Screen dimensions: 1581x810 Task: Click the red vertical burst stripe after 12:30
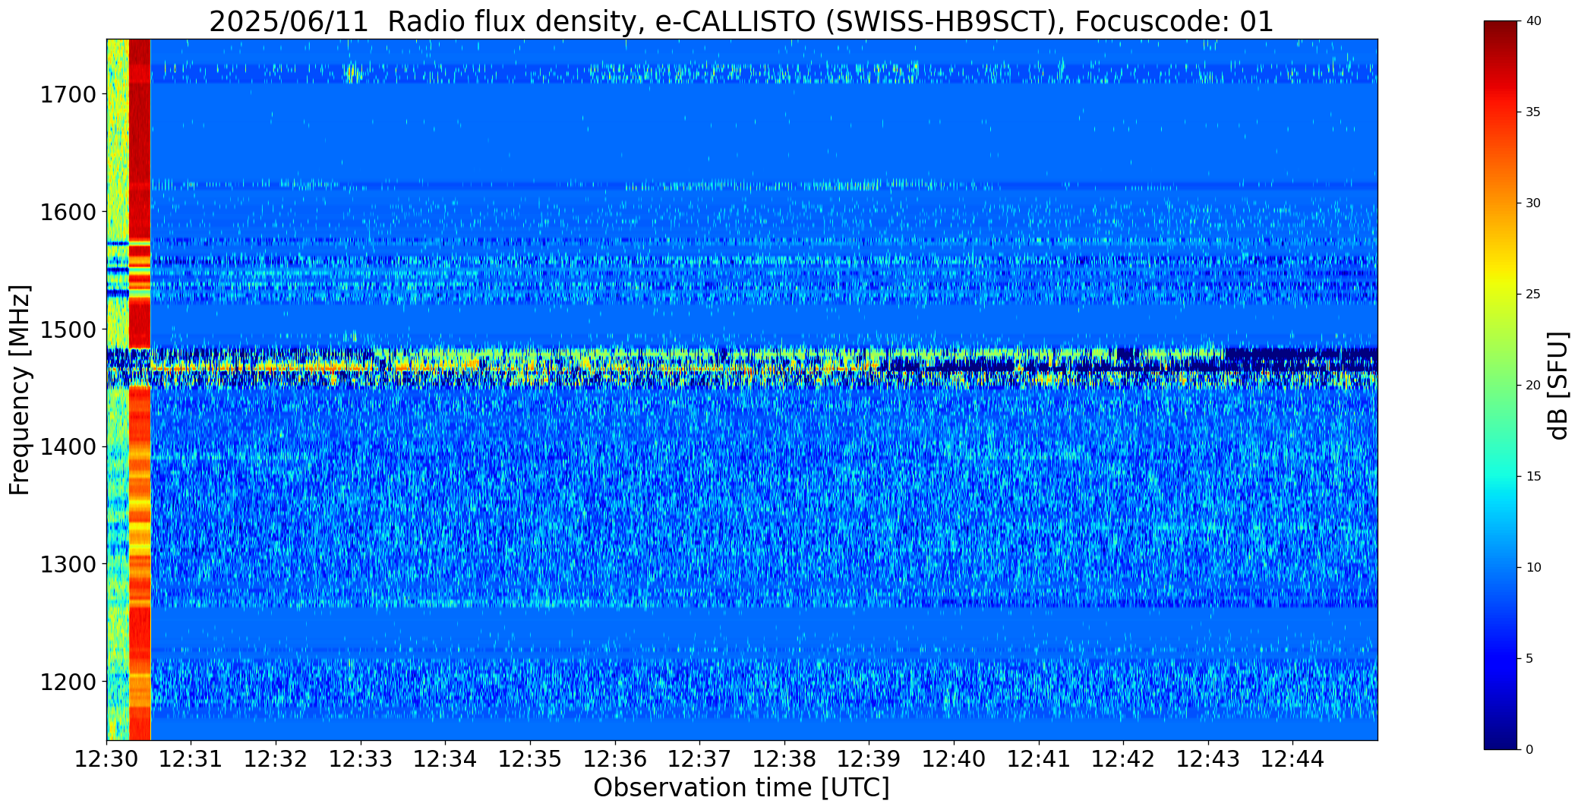point(140,389)
